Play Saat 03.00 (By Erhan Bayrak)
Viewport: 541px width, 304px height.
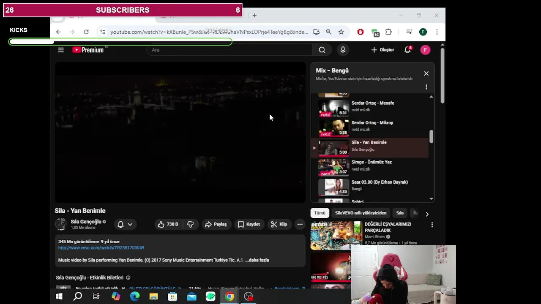(x=370, y=186)
